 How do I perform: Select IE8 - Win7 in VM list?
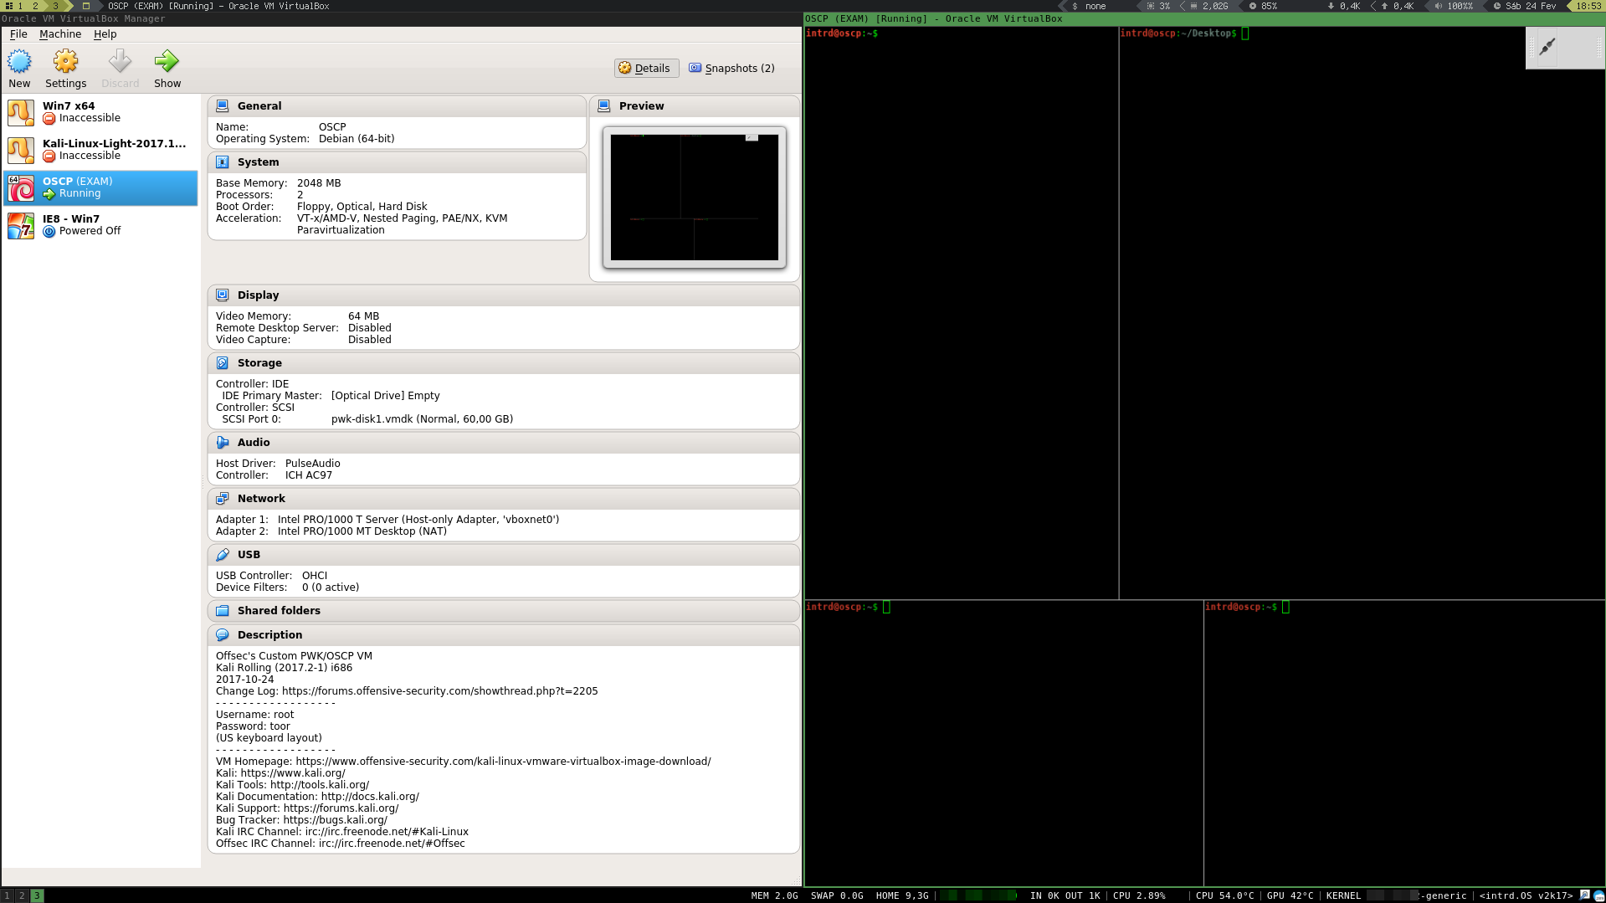100,225
